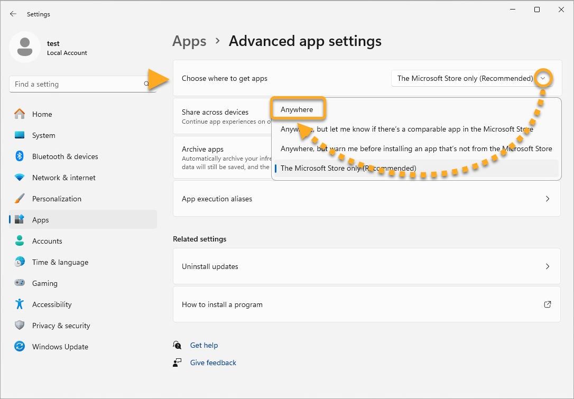
Task: Collapse the 'Choose where to get apps' dropdown chevron
Action: click(543, 78)
